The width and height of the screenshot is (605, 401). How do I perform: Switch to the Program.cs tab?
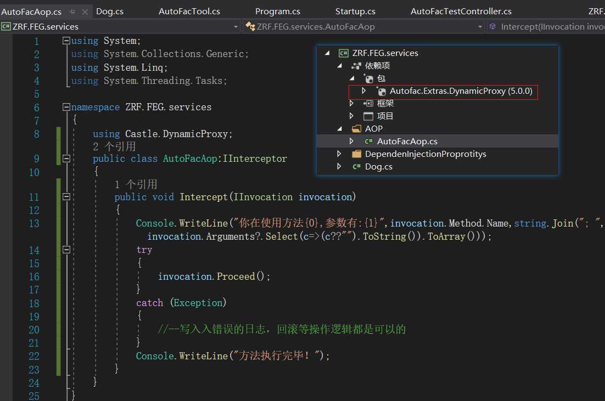coord(277,12)
